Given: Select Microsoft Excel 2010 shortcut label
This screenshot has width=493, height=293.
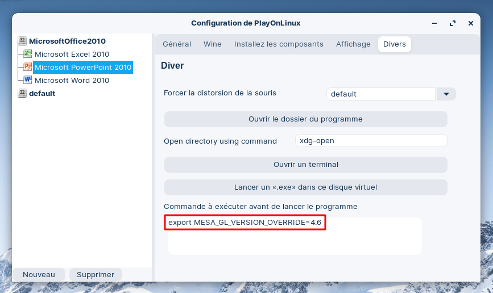Looking at the screenshot, I should 72,55.
